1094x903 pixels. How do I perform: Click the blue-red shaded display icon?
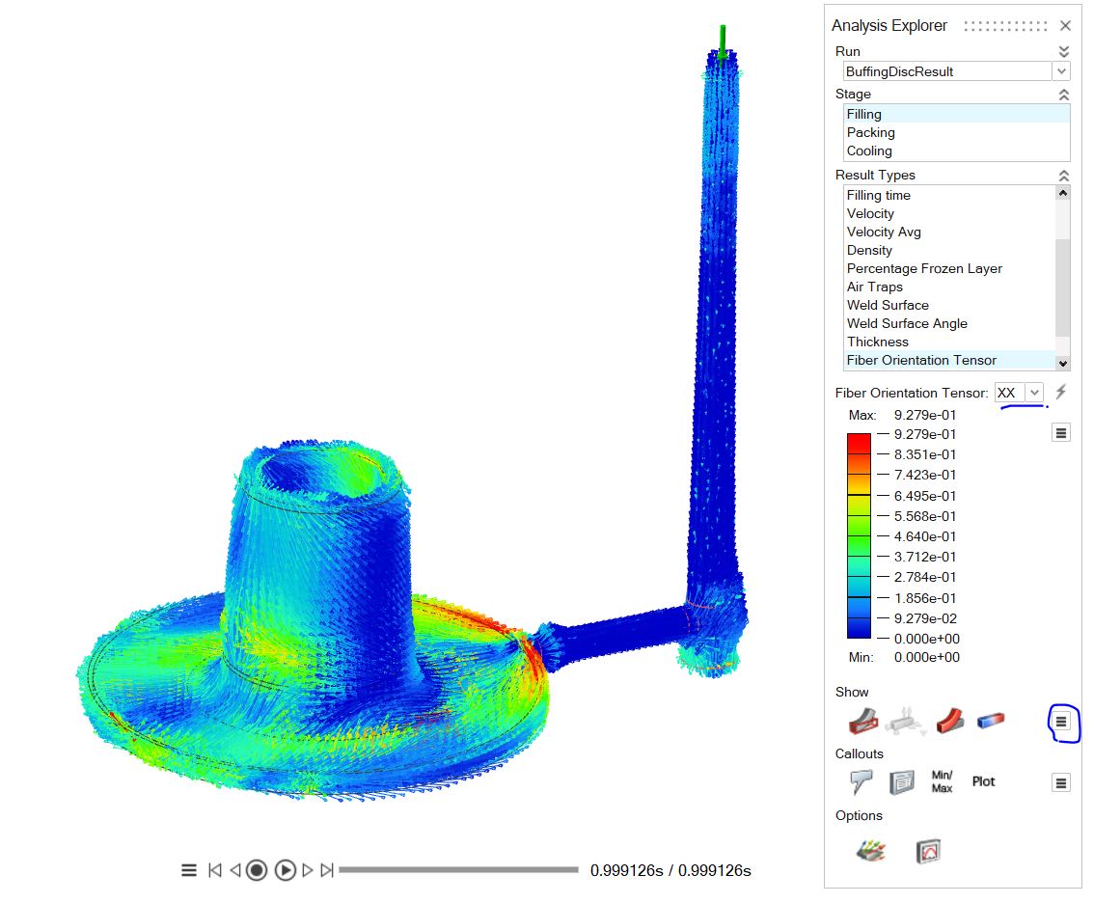989,721
